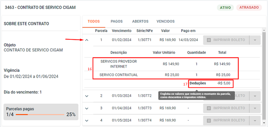
Task: Click the Parcelas pagas progress bar
Action: point(40,115)
